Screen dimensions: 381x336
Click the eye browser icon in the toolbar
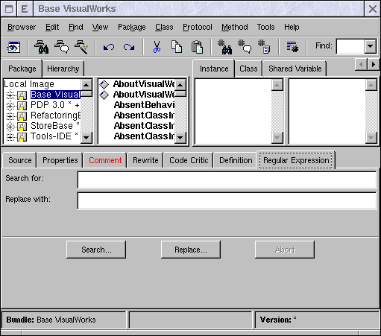tap(13, 47)
